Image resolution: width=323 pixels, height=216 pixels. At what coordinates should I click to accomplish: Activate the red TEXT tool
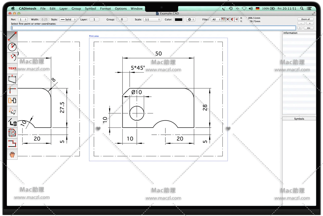12,68
